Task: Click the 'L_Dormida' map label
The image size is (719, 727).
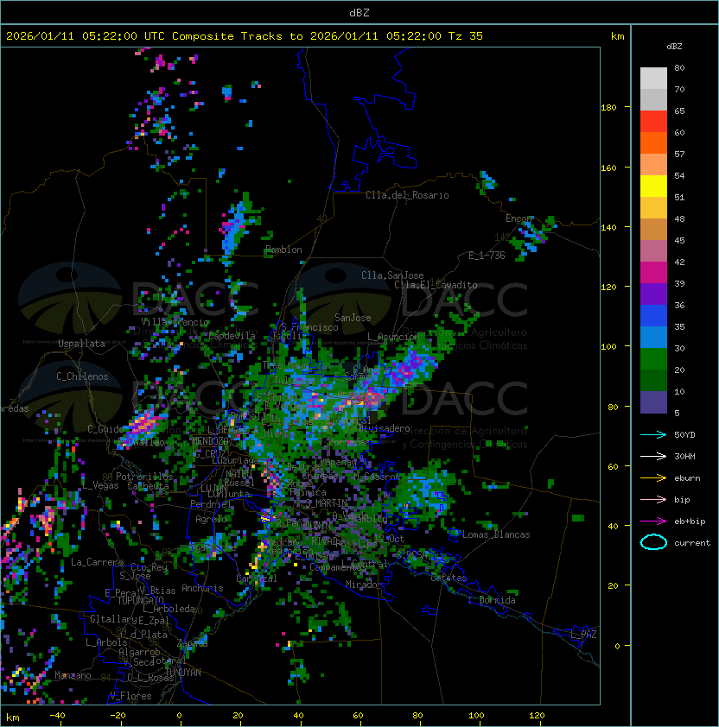Action: tap(492, 600)
